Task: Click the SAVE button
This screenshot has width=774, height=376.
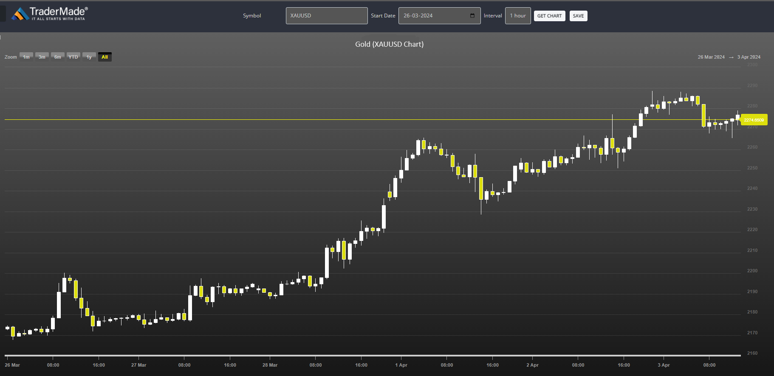Action: [x=578, y=16]
